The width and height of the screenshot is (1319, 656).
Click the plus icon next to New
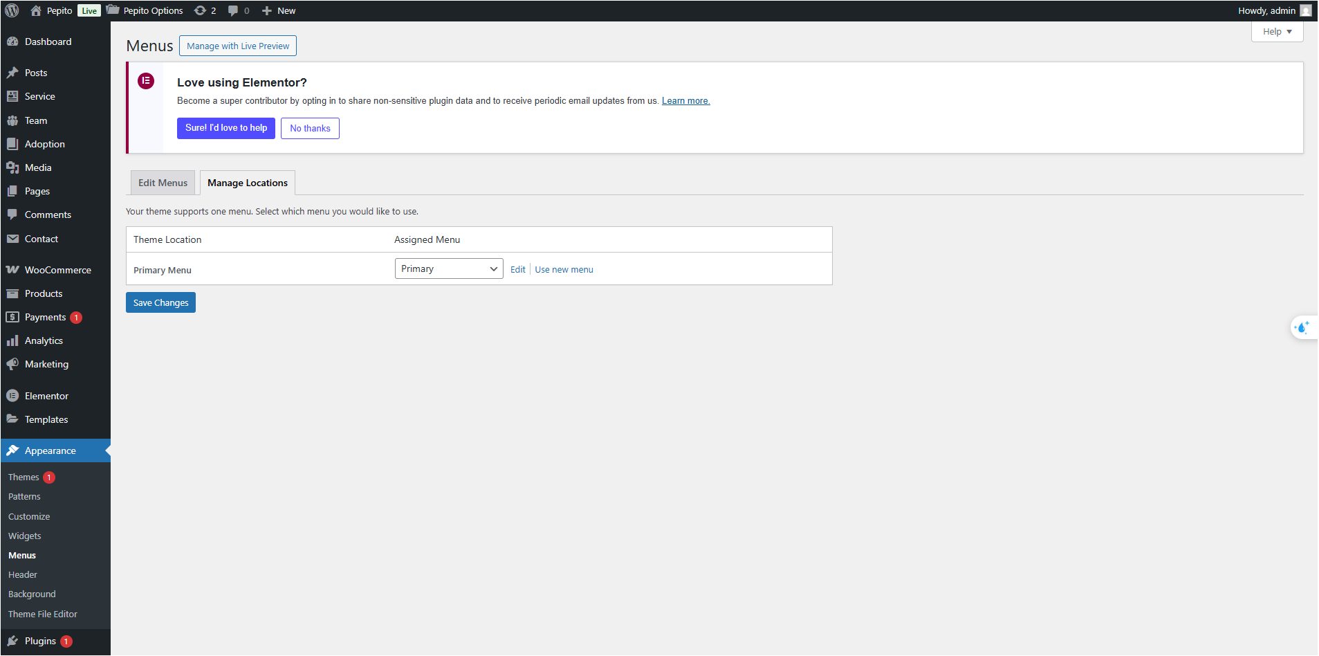pyautogui.click(x=267, y=10)
